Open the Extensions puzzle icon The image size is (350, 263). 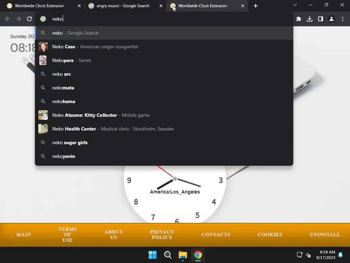[299, 19]
